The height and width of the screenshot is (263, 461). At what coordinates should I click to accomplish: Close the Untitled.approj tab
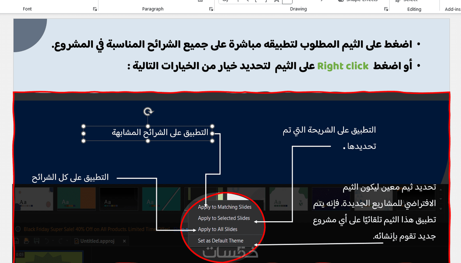(x=124, y=241)
